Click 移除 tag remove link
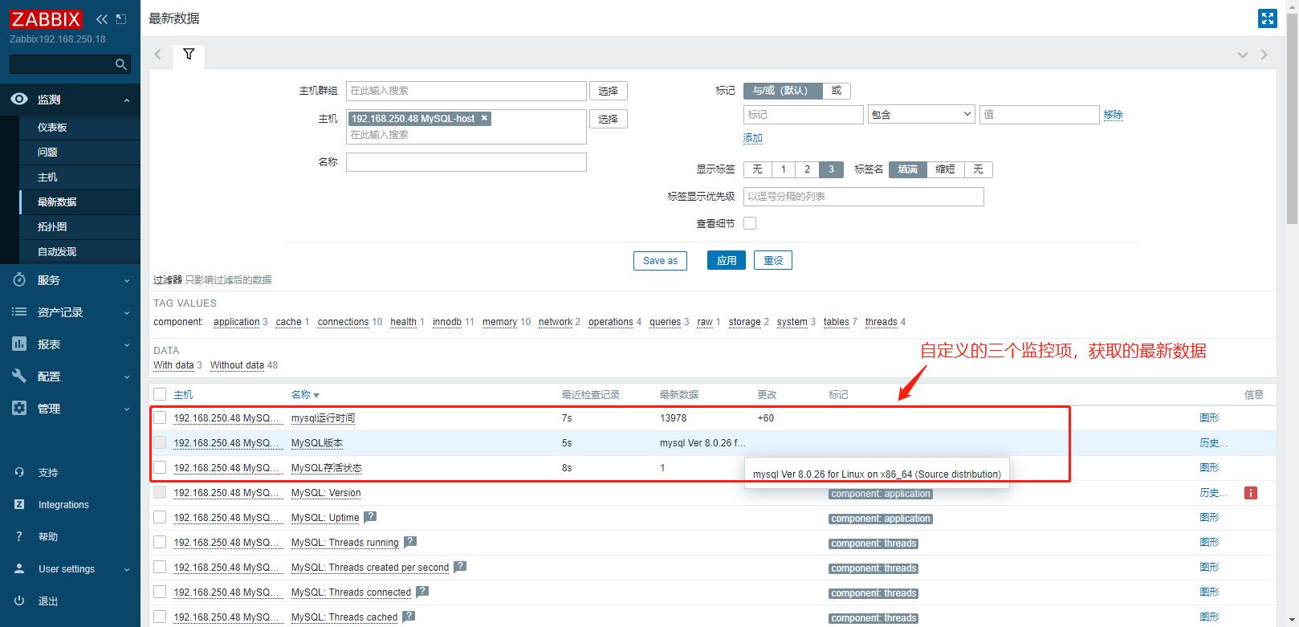The height and width of the screenshot is (627, 1299). click(1113, 115)
